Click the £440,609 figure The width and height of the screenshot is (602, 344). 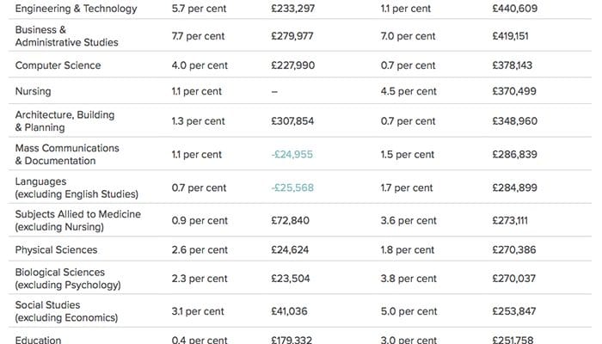tap(514, 9)
